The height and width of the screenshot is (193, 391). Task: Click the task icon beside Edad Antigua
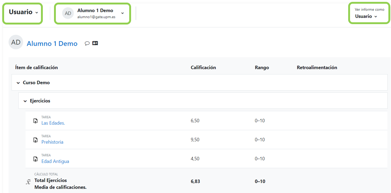tap(35, 159)
